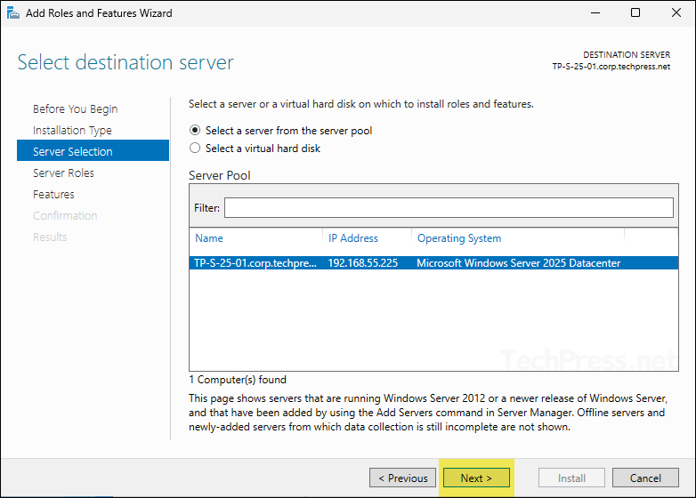Minimize the Add Roles and Features Wizard
The image size is (696, 498).
[x=594, y=13]
